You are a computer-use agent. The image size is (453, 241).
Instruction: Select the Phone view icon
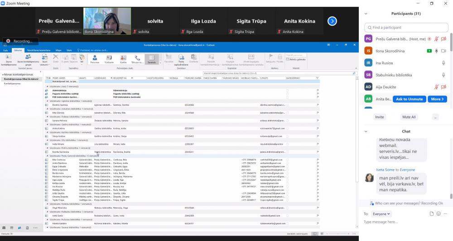point(138,58)
